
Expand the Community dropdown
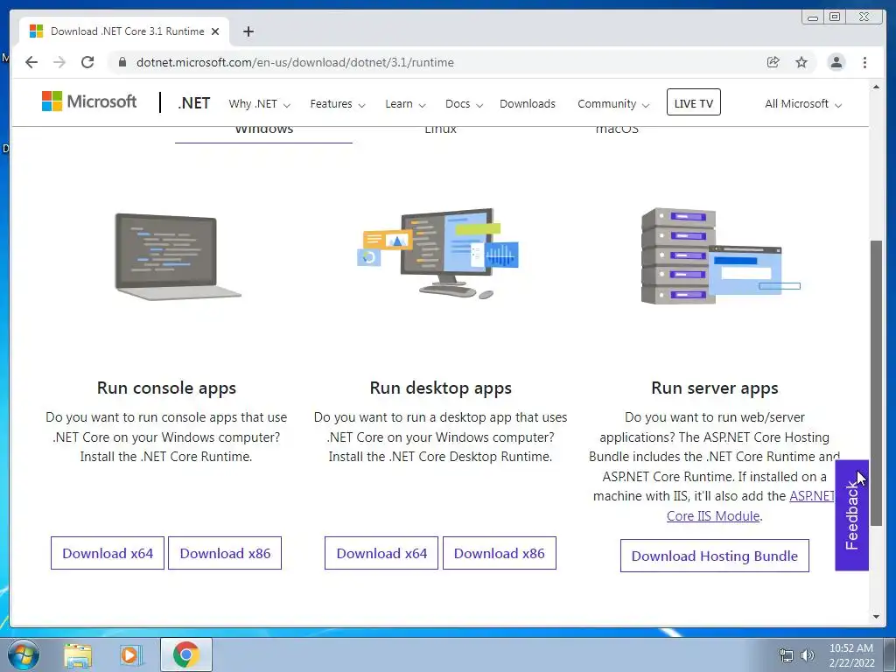point(613,104)
